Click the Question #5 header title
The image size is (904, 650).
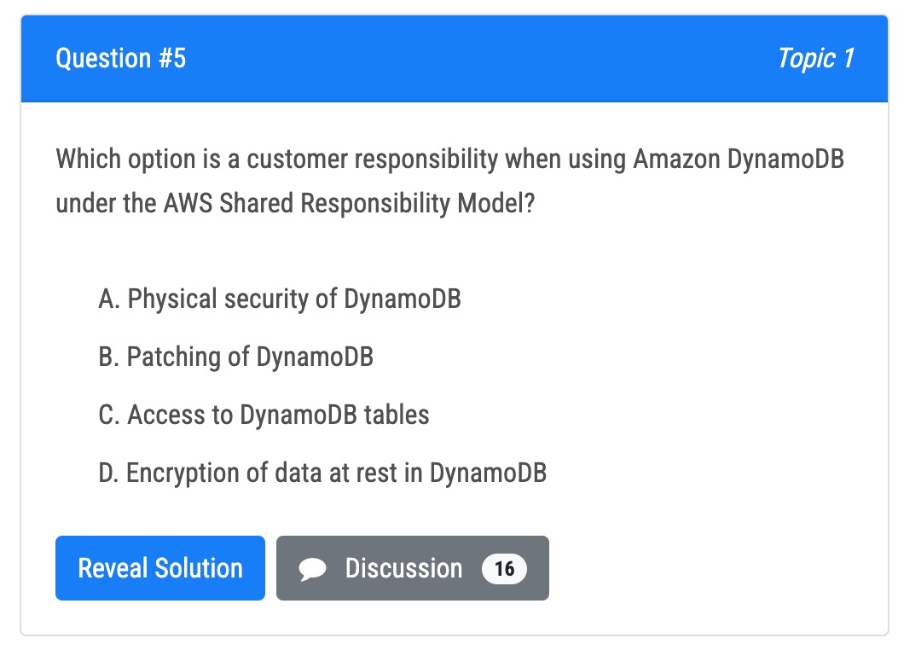(x=120, y=58)
